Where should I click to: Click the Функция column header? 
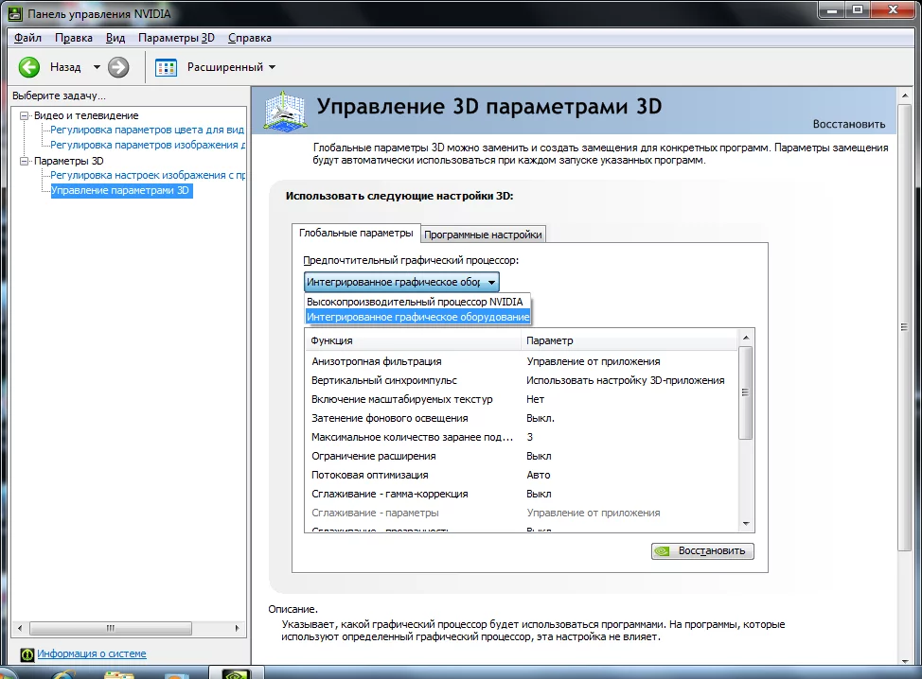pyautogui.click(x=413, y=340)
